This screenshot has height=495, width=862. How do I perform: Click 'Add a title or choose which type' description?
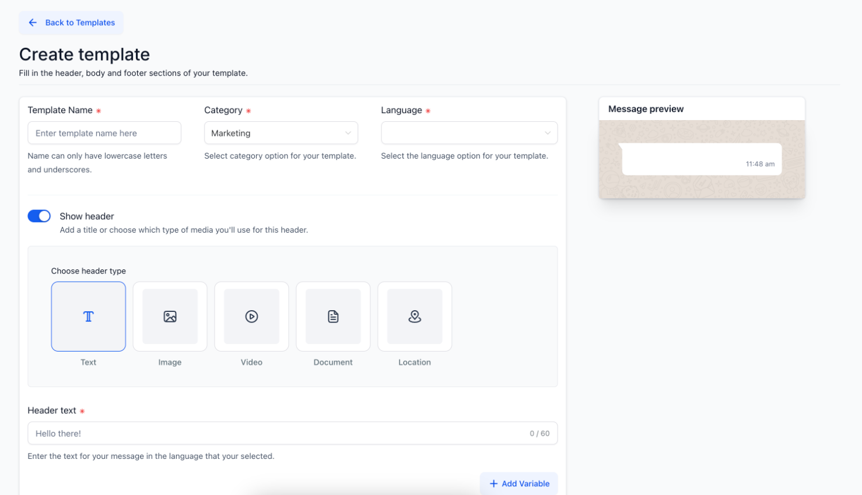[184, 230]
